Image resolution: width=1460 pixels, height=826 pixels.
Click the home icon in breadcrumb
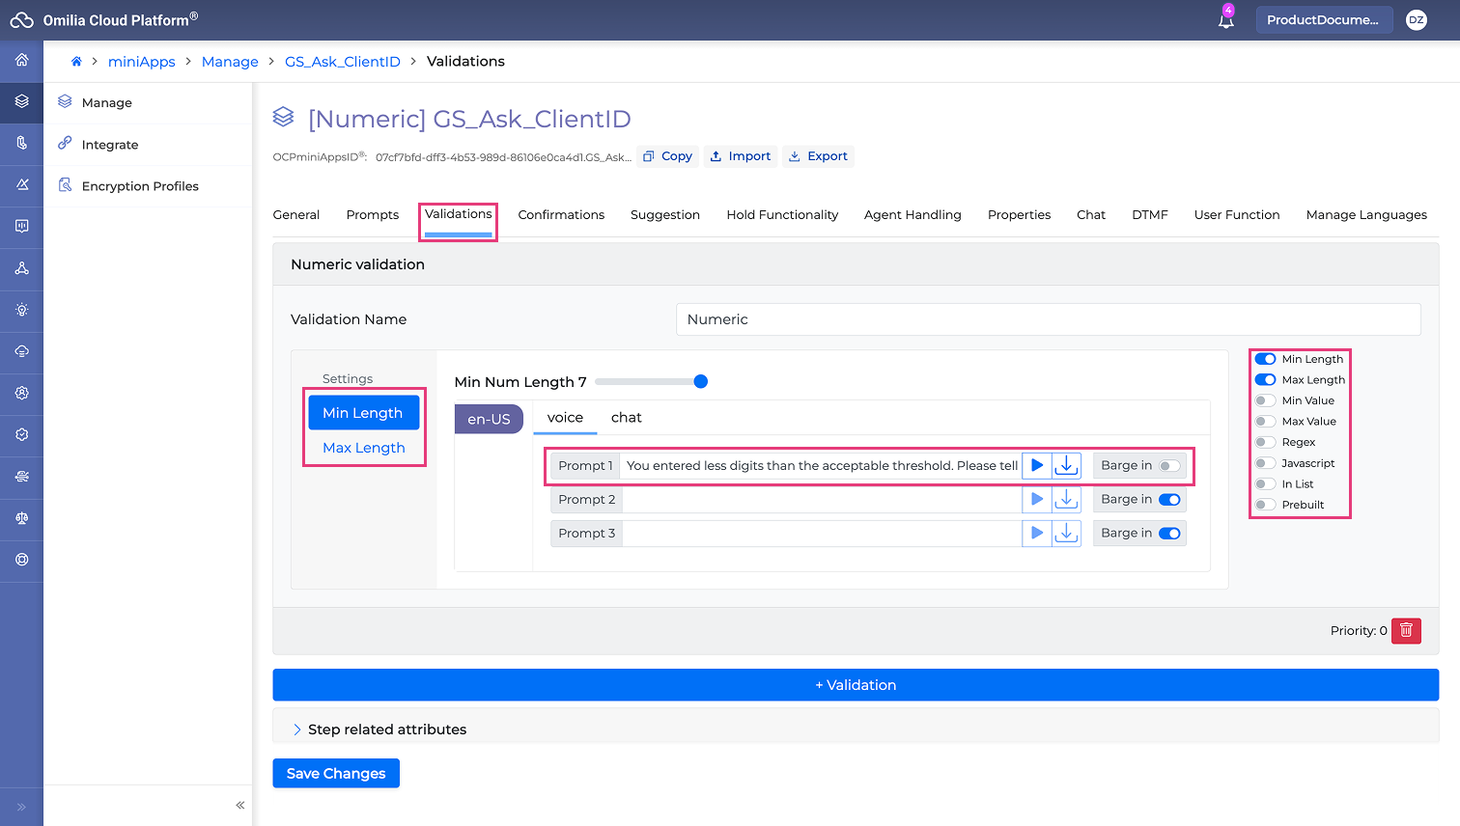(x=76, y=61)
